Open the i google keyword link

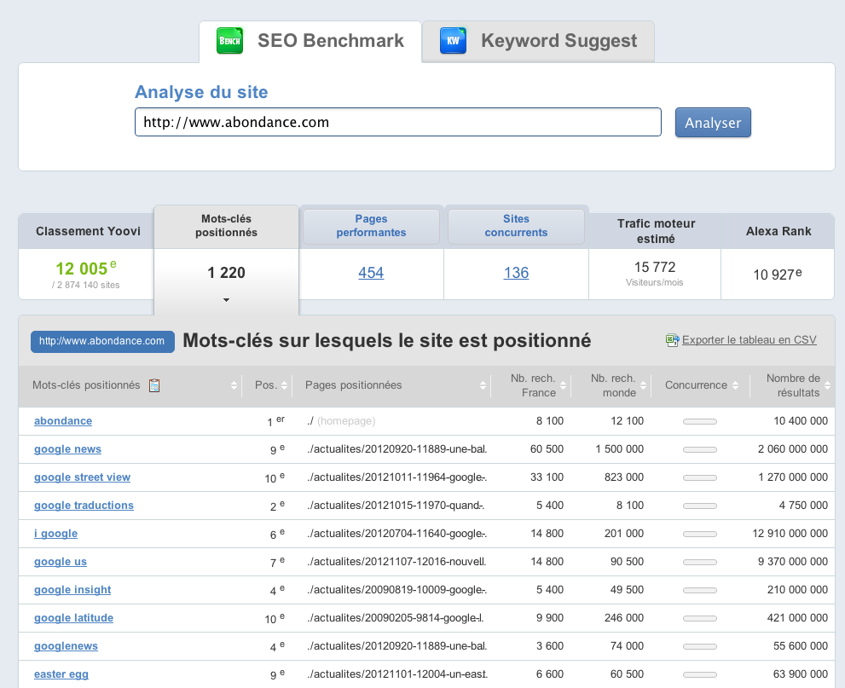(55, 534)
